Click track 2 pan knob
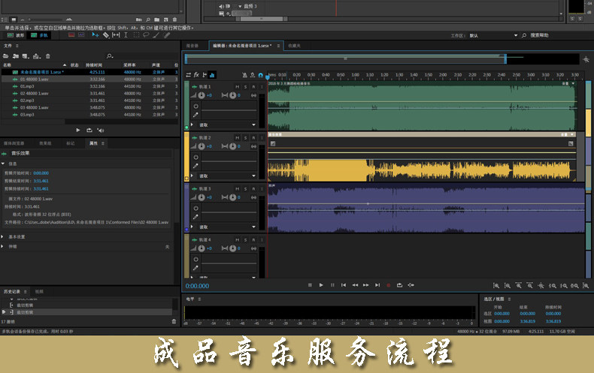 [x=232, y=146]
